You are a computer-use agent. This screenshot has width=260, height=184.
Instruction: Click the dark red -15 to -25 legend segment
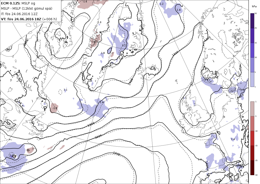coord(252,153)
